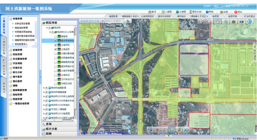This screenshot has height=140, width=257.
Task: Open the search category dropdown arrow
Action: [103, 21]
